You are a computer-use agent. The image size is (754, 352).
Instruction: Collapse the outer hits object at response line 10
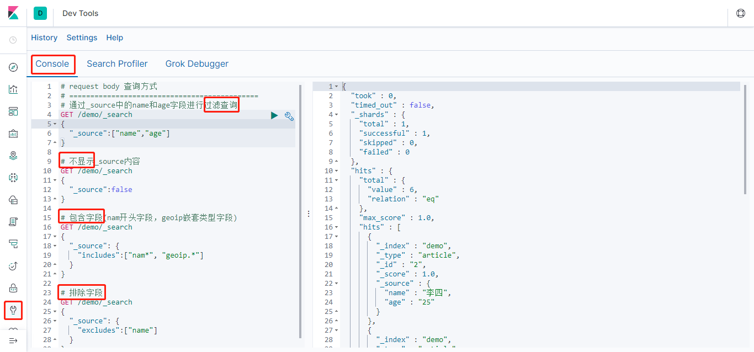coord(336,171)
